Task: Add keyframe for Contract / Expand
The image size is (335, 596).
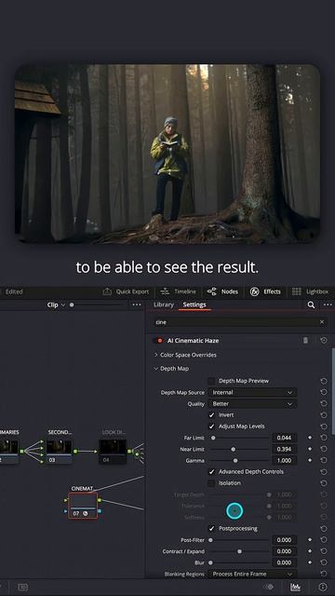Action: pos(310,551)
